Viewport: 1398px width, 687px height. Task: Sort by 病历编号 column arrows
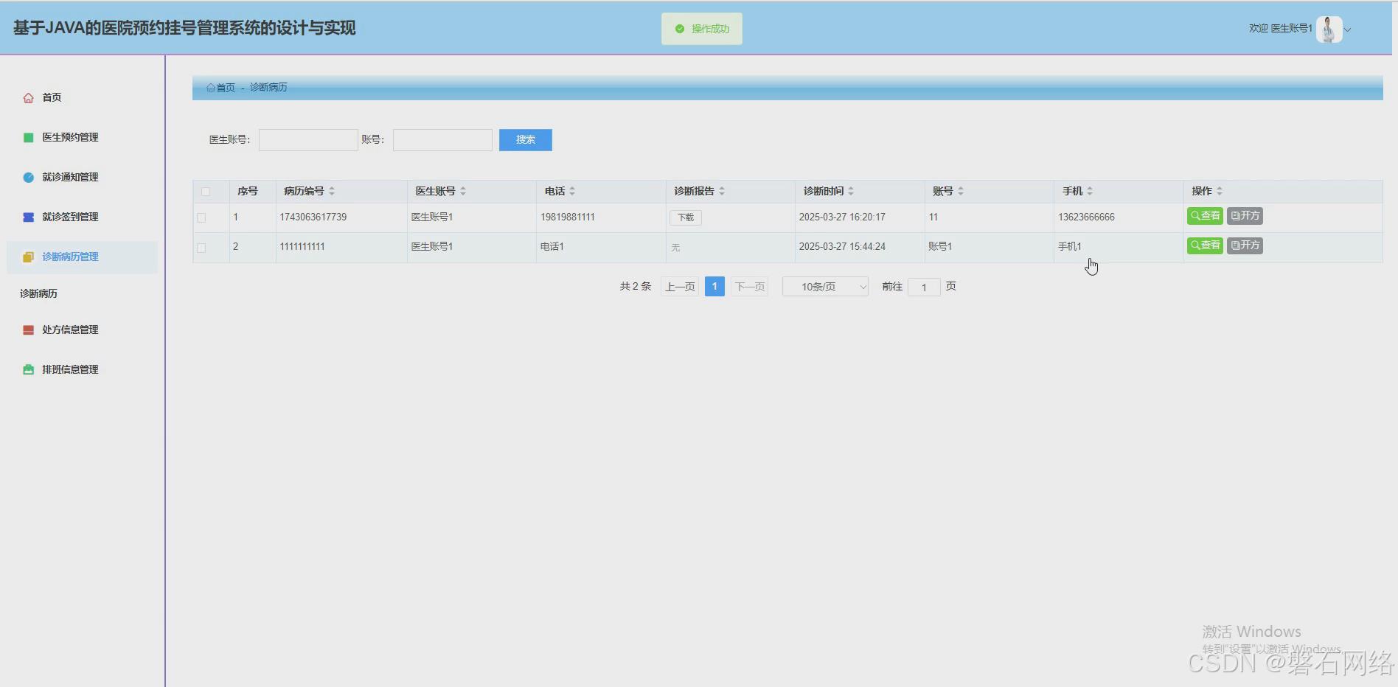(x=332, y=191)
